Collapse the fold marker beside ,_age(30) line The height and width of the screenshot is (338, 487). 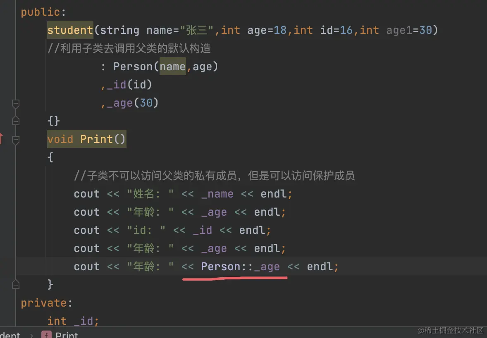16,104
